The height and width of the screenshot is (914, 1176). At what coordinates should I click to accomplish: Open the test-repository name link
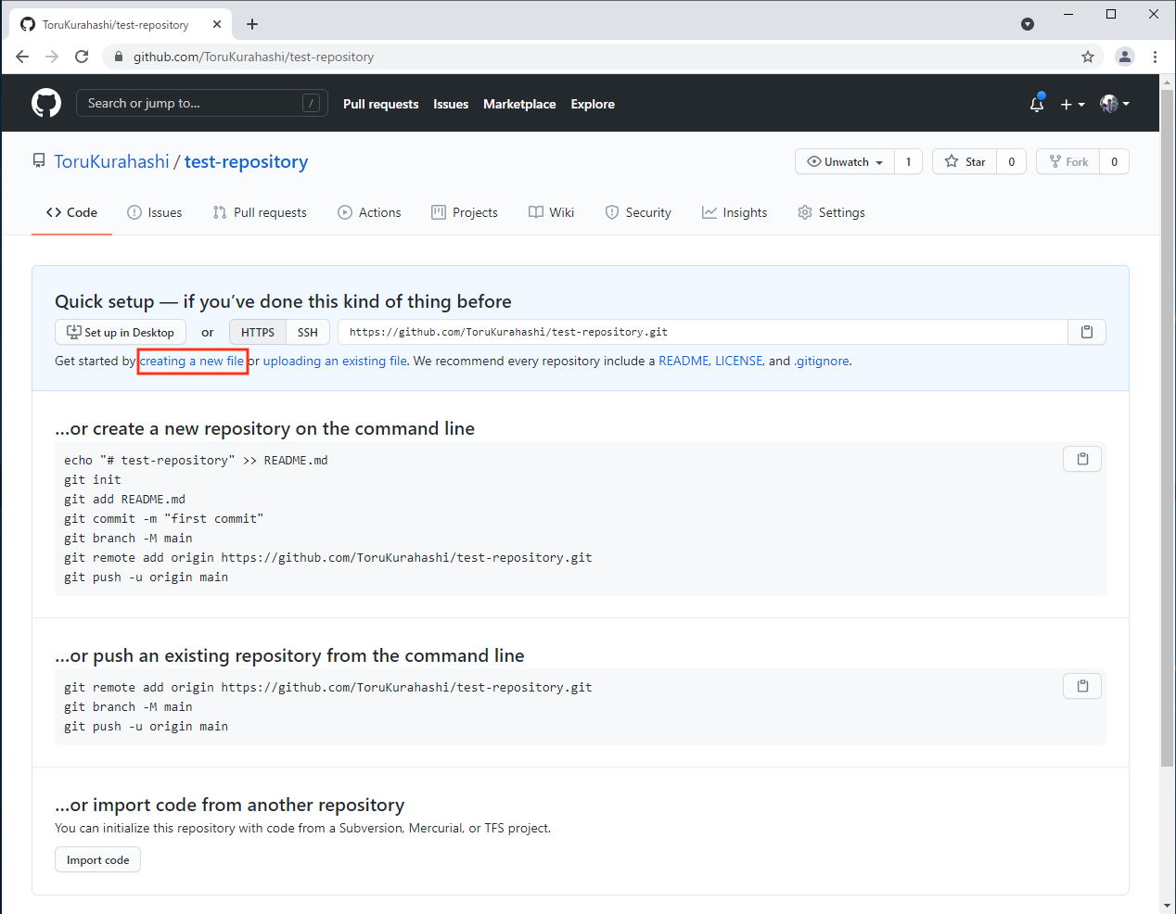click(x=246, y=161)
